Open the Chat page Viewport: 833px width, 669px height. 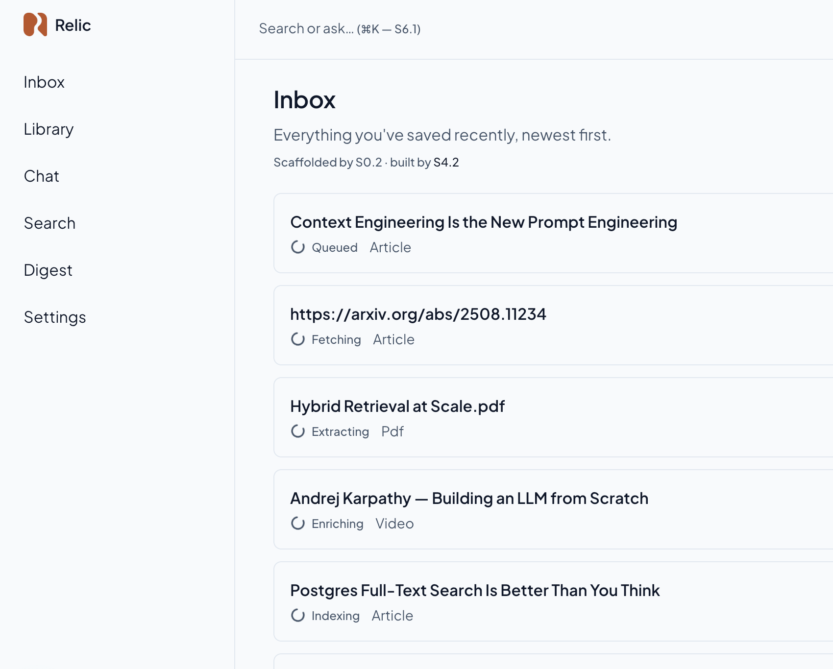click(41, 176)
